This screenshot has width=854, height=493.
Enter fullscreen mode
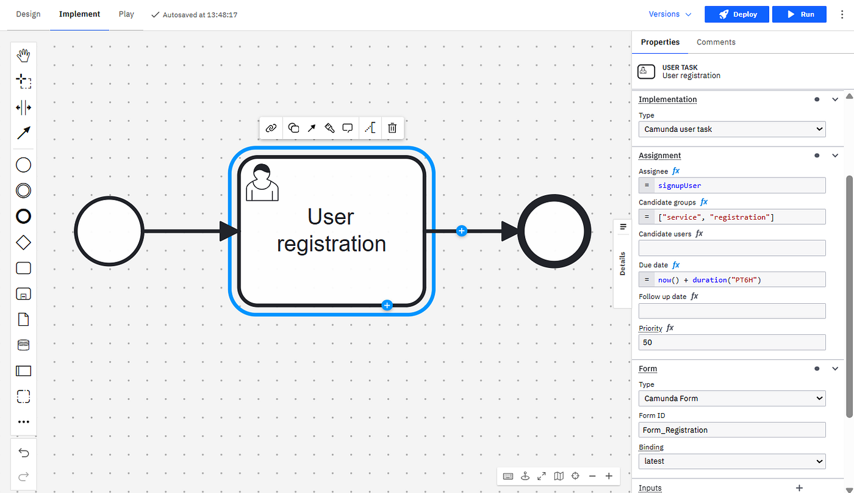pyautogui.click(x=542, y=476)
